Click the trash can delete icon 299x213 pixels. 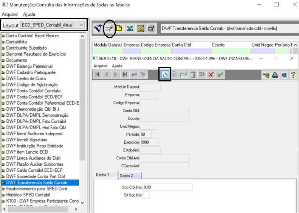click(193, 75)
